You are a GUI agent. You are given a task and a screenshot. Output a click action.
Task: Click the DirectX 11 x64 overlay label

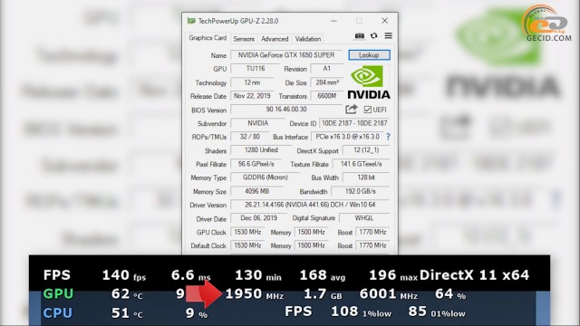pos(474,275)
